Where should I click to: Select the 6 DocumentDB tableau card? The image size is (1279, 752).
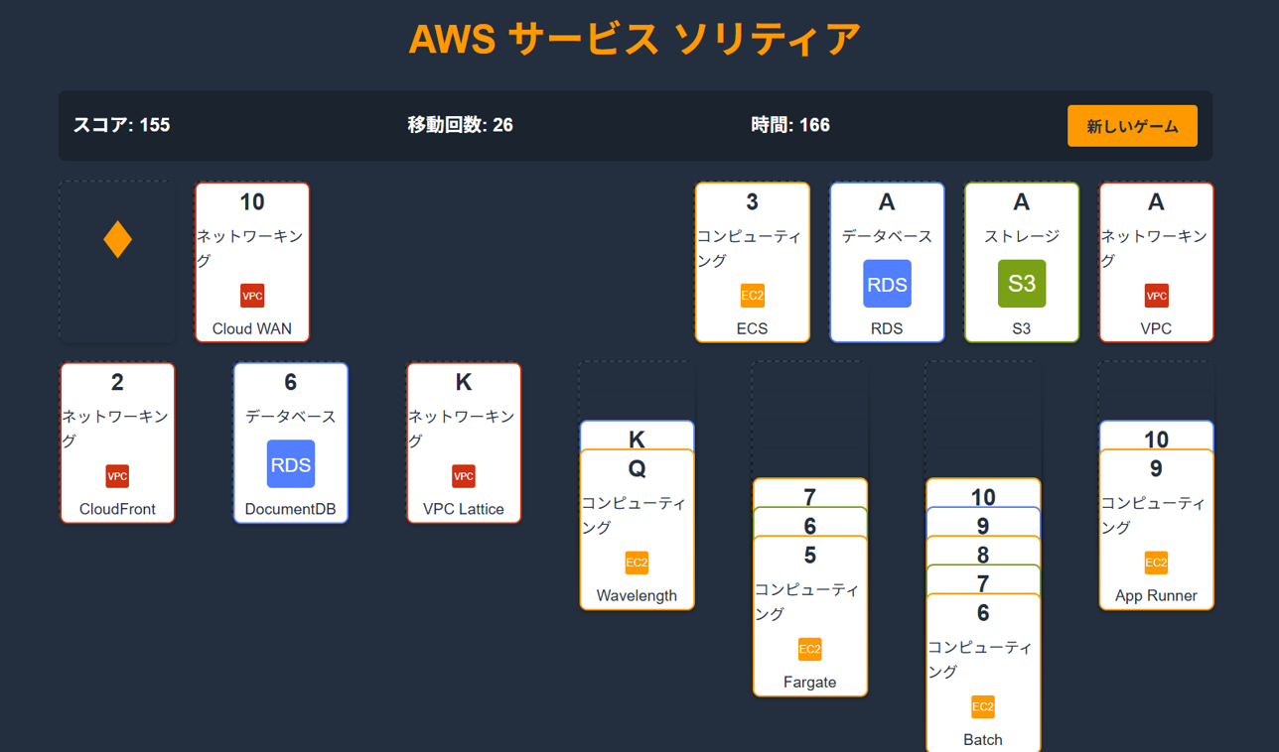(291, 442)
